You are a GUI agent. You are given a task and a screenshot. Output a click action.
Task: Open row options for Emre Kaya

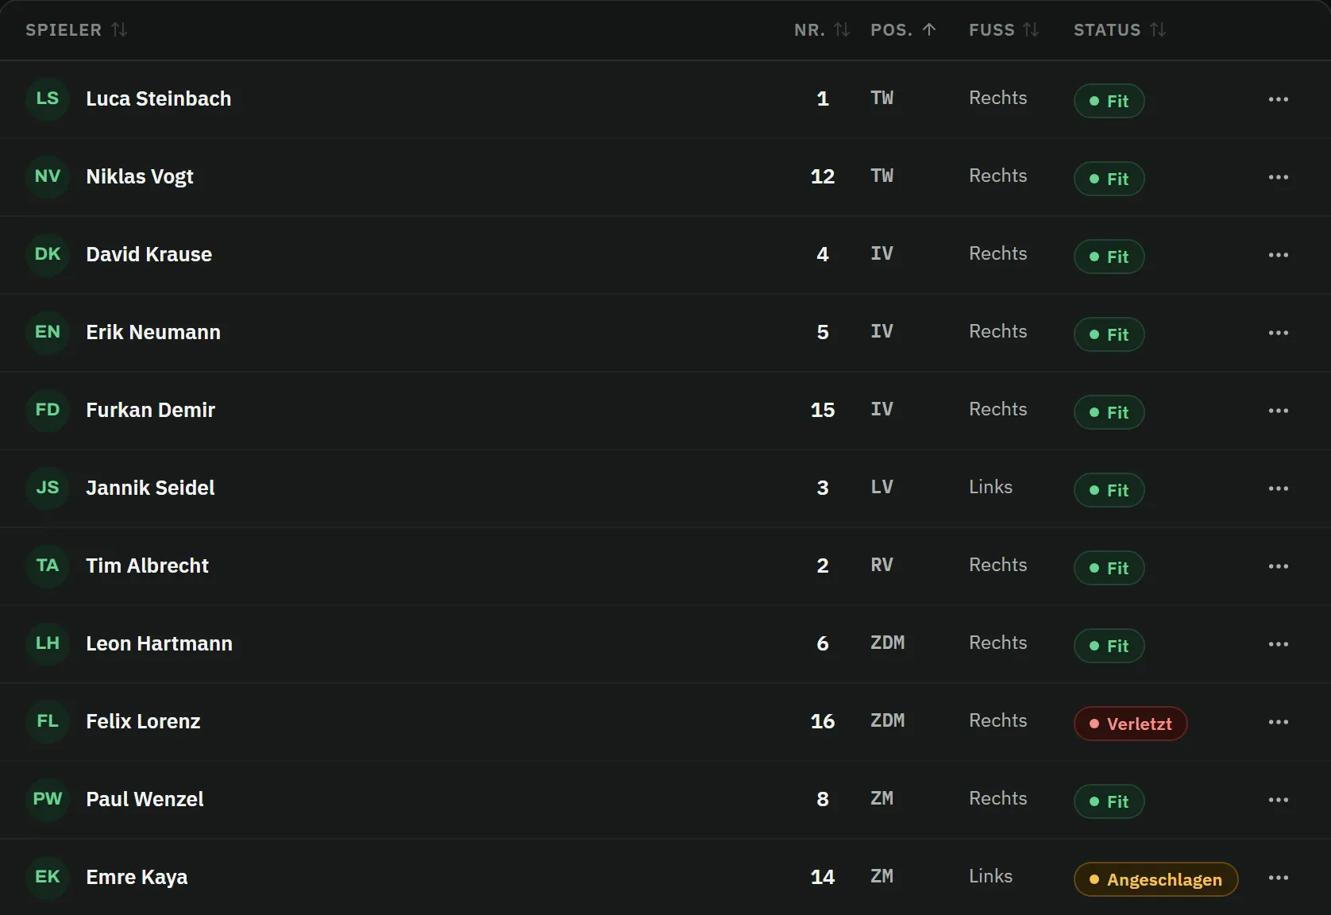pyautogui.click(x=1279, y=878)
